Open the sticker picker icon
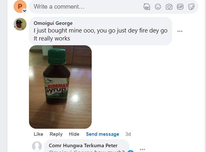 coord(191,7)
